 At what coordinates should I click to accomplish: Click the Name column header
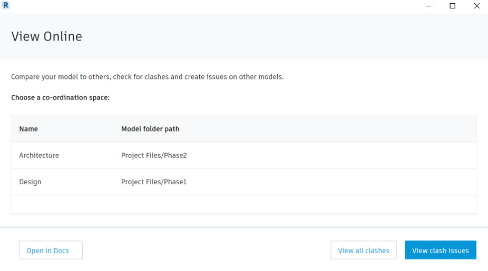28,129
